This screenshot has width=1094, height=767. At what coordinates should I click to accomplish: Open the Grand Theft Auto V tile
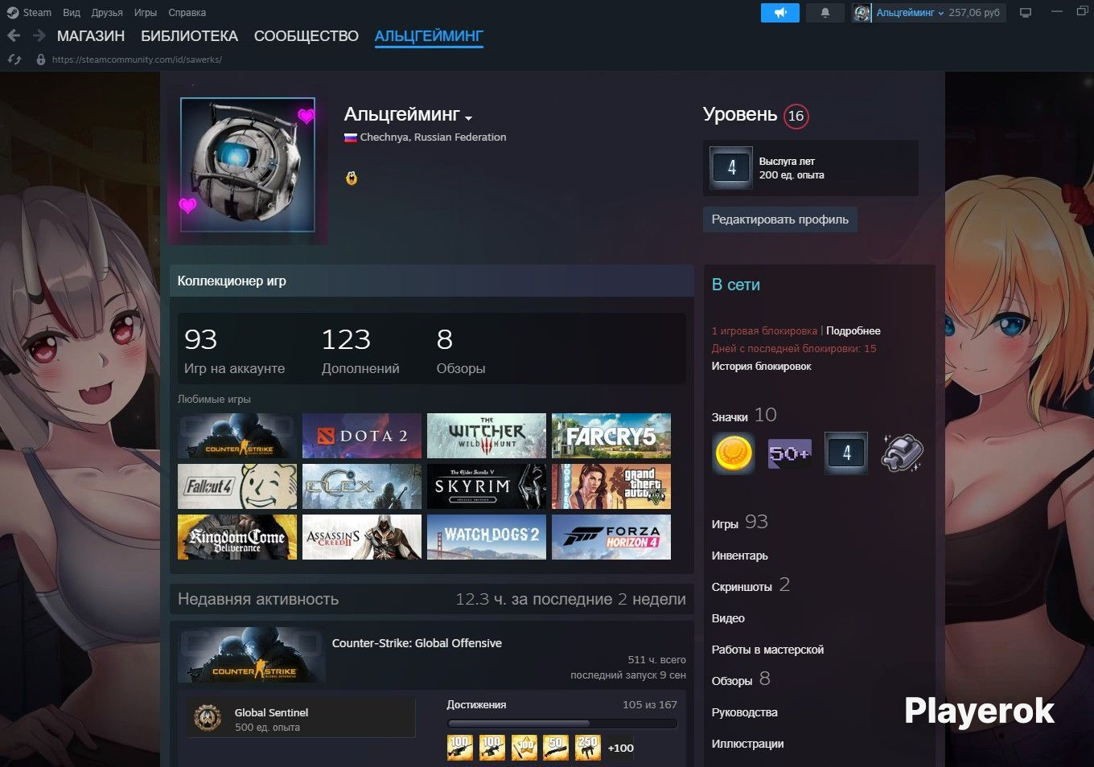[x=611, y=486]
